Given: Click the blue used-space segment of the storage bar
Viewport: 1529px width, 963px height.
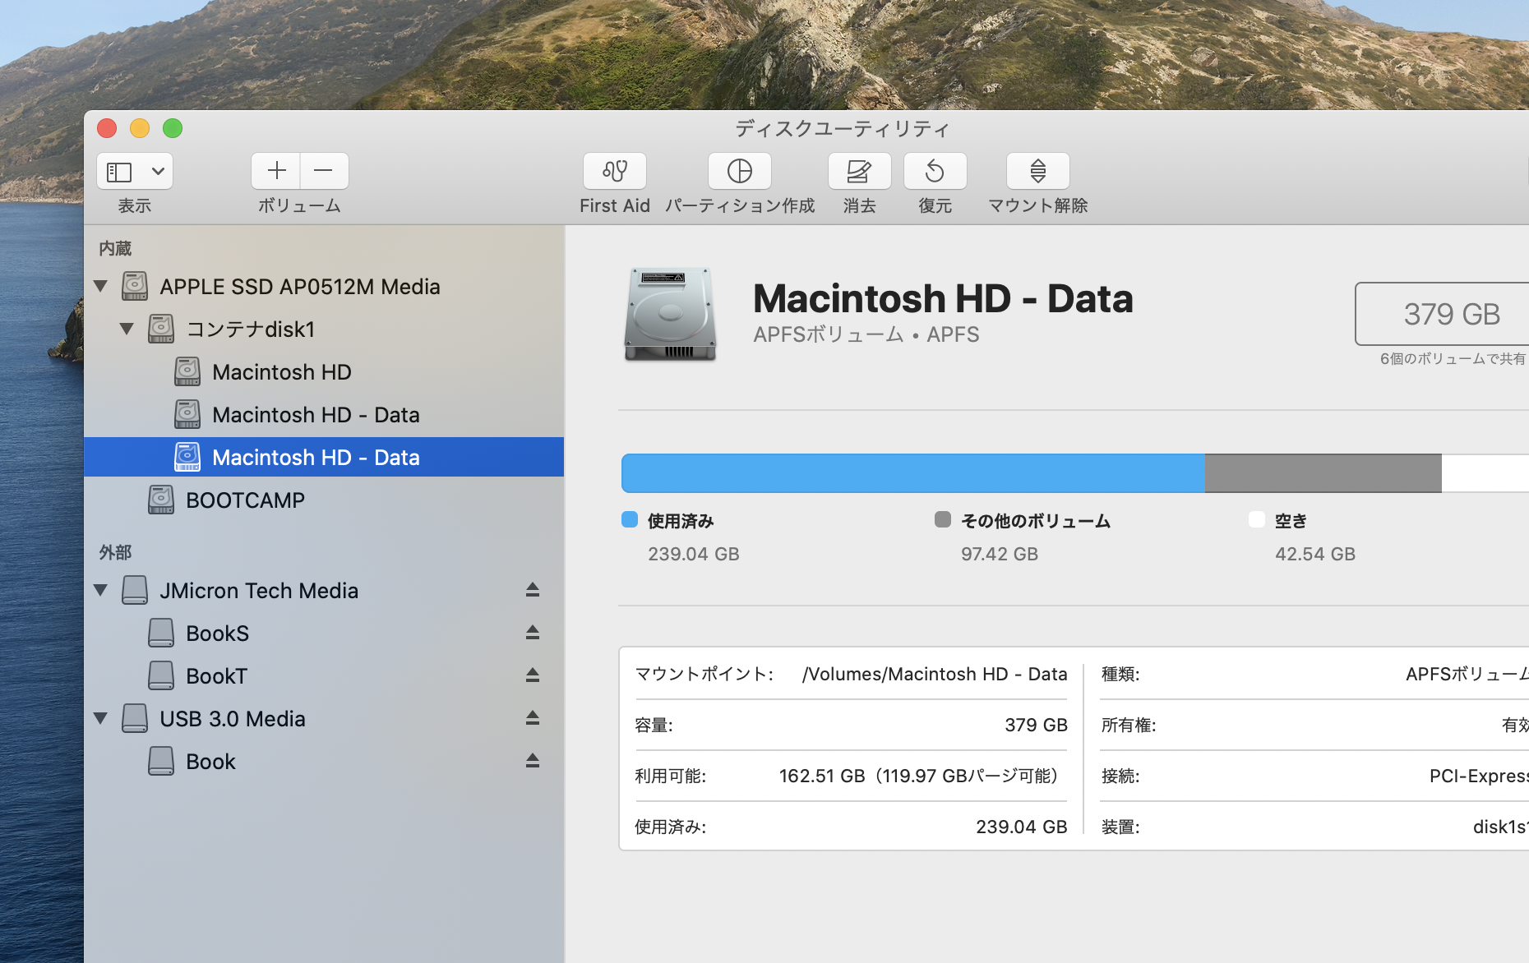Looking at the screenshot, I should pyautogui.click(x=912, y=473).
